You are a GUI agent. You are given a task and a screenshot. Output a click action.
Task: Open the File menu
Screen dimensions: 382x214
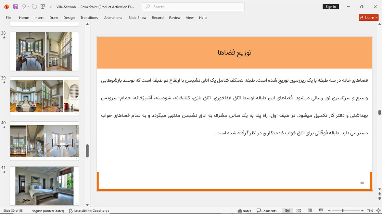tap(8, 18)
